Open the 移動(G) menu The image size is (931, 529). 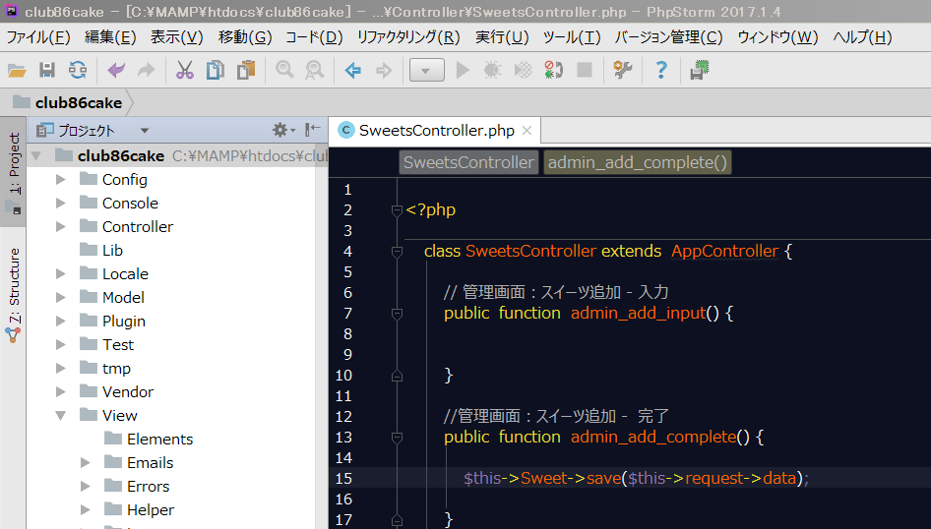(245, 37)
